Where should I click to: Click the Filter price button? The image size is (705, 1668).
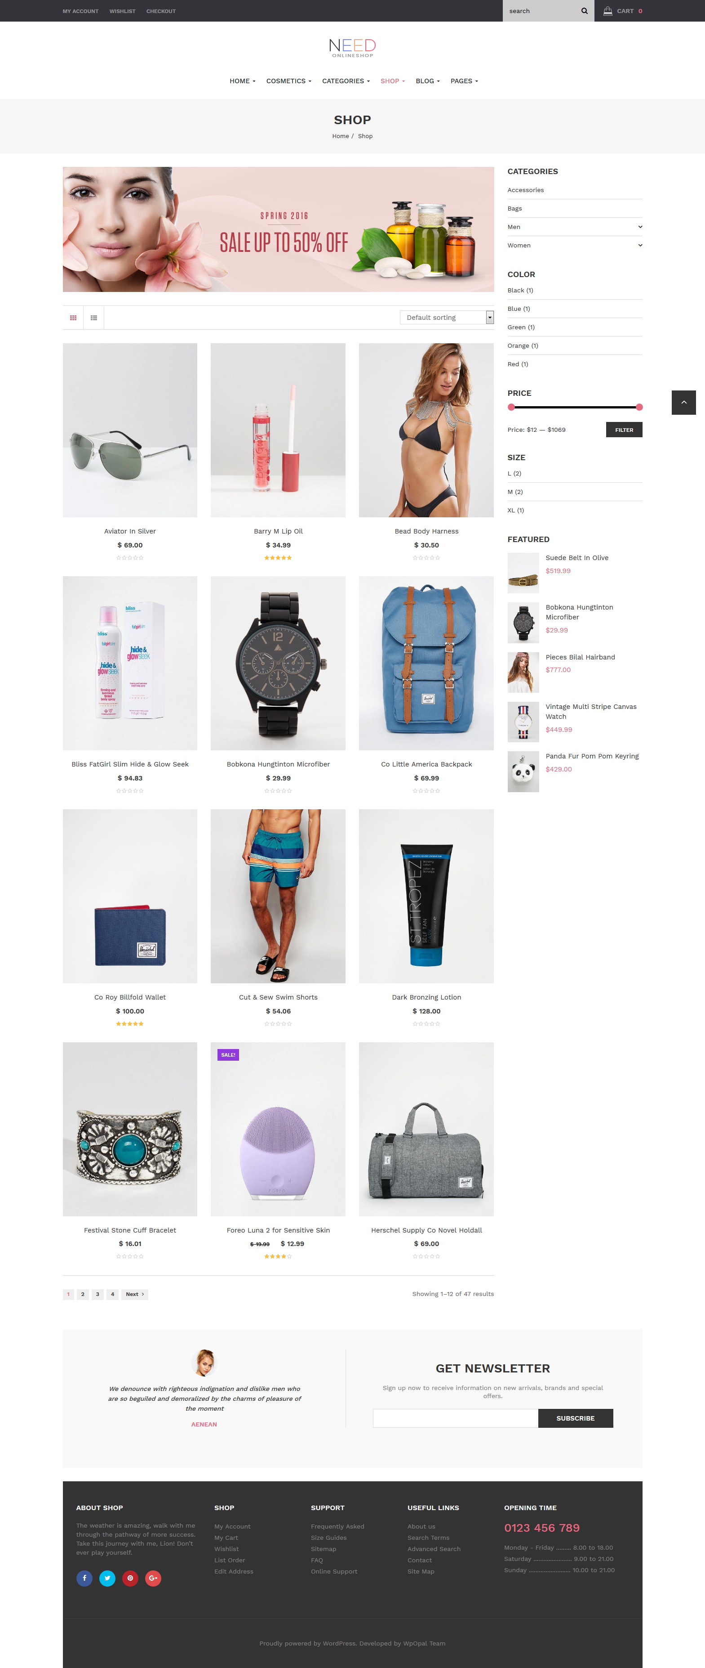624,430
